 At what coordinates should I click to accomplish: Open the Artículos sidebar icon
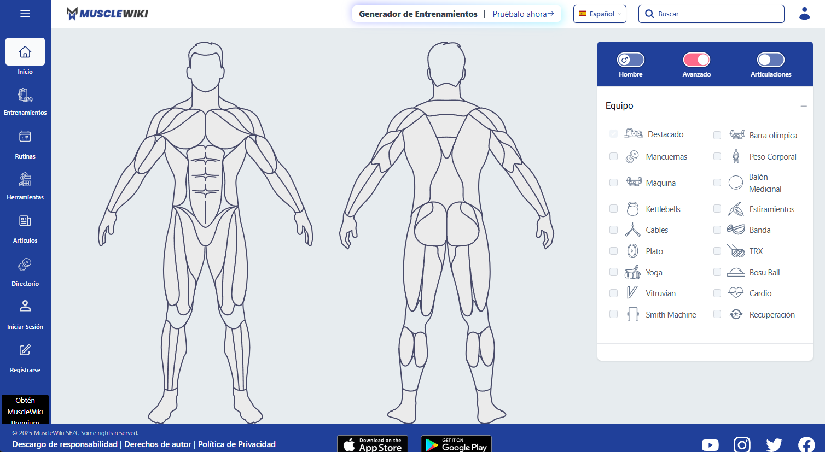[25, 221]
